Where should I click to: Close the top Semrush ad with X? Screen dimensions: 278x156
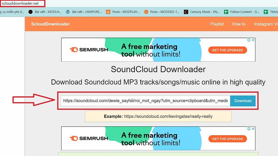point(253,40)
